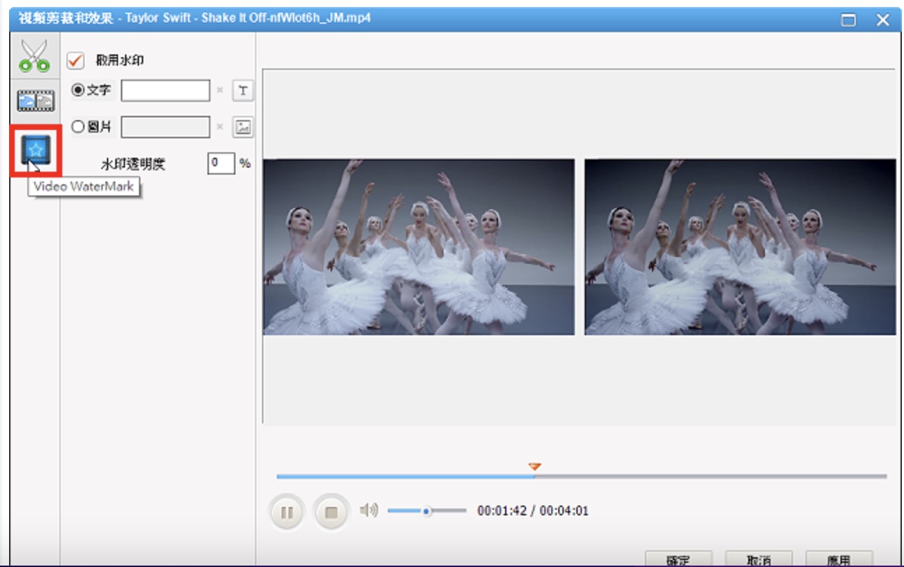Pause the video playback
904x567 pixels.
[286, 513]
